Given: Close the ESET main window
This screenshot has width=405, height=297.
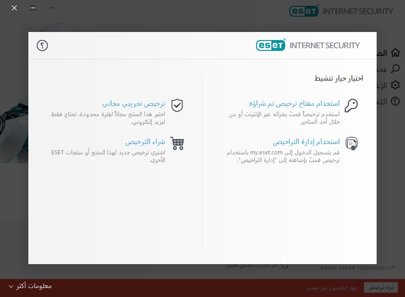Looking at the screenshot, I should (14, 8).
